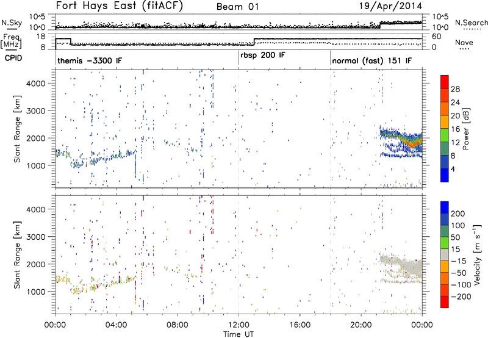
Task: Click the '4000' tick in the power panel
Action: tap(36, 84)
